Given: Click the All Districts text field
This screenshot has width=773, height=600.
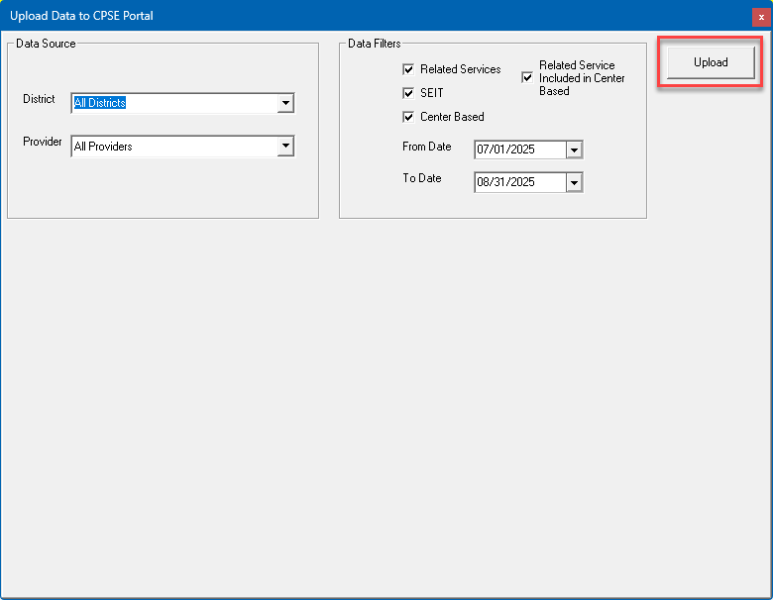Looking at the screenshot, I should click(173, 103).
